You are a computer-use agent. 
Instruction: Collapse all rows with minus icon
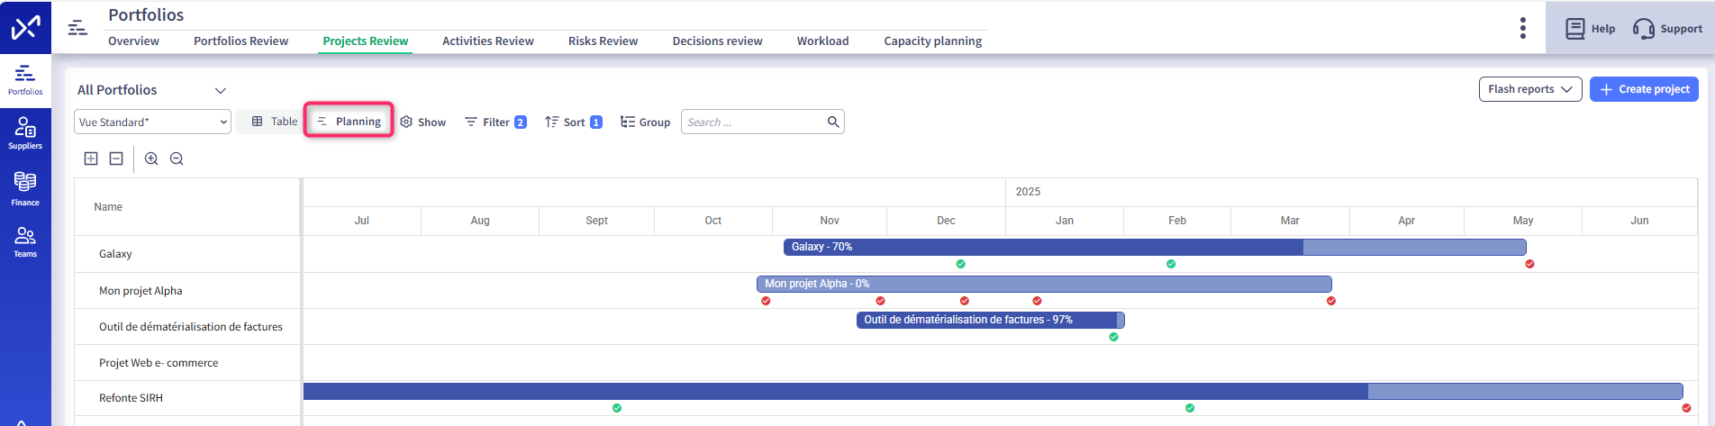point(116,159)
